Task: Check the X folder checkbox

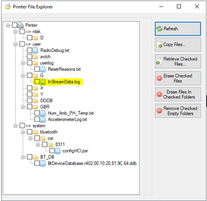Action: 29,88
